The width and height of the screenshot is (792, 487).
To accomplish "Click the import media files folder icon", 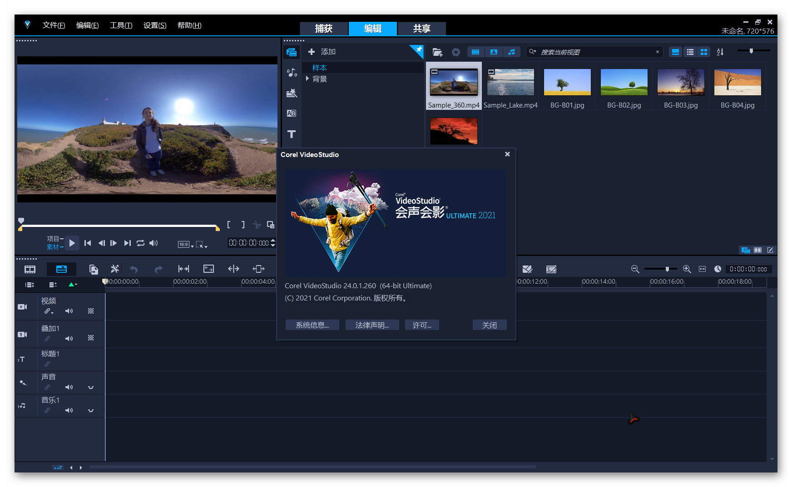I will tap(437, 52).
